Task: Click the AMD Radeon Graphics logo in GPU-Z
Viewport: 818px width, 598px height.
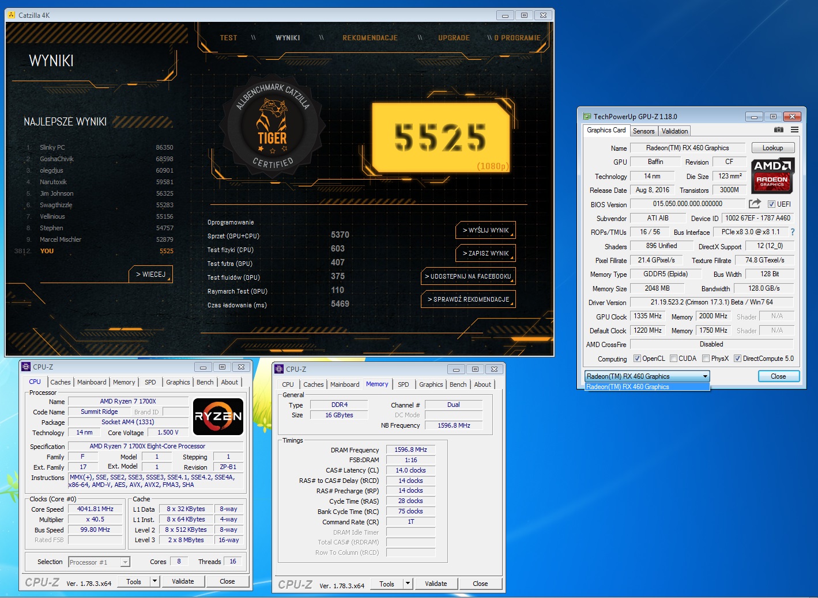Action: pos(772,176)
